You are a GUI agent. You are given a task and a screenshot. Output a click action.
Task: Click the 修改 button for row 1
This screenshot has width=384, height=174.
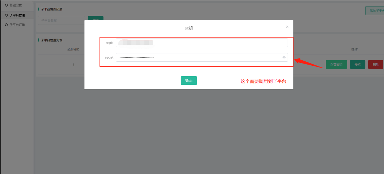pos(358,65)
